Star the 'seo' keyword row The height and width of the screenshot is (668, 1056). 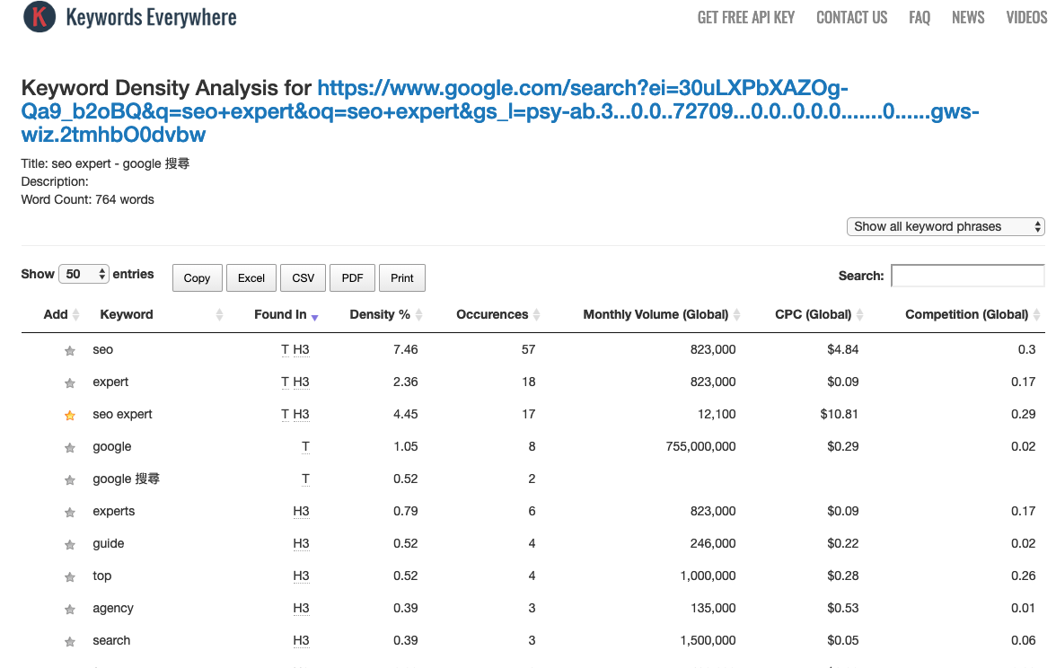70,350
